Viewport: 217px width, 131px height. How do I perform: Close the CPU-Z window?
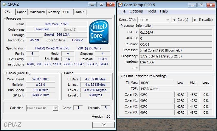pyautogui.click(x=111, y=4)
